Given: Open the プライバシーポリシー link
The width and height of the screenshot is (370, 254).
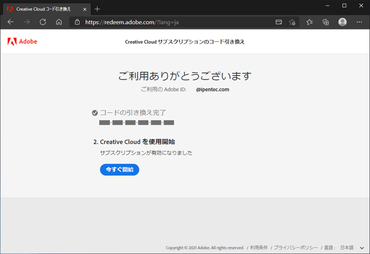Looking at the screenshot, I should click(x=295, y=248).
